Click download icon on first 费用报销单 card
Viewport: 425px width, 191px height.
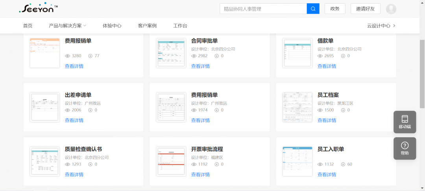click(90, 56)
